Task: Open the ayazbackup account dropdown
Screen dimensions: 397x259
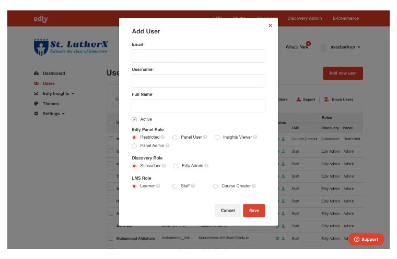Action: (345, 47)
